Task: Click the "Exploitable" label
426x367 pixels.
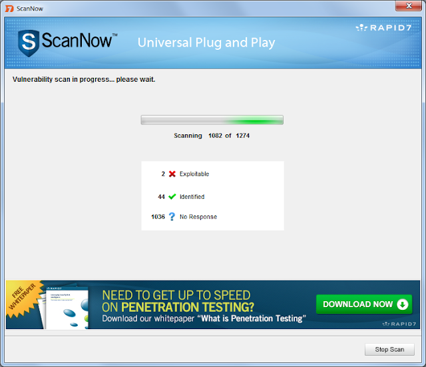Action: (194, 174)
